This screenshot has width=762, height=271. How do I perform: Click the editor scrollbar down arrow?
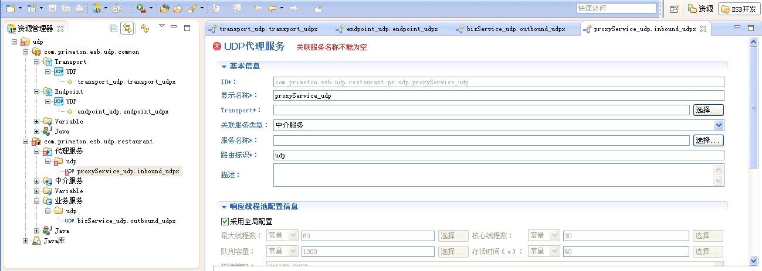pyautogui.click(x=754, y=260)
